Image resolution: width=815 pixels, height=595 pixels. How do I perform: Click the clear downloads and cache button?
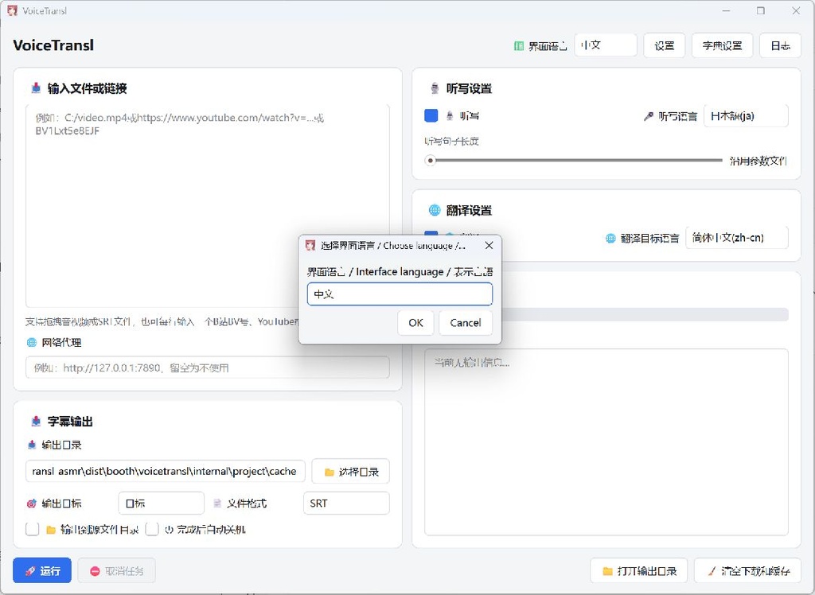747,570
